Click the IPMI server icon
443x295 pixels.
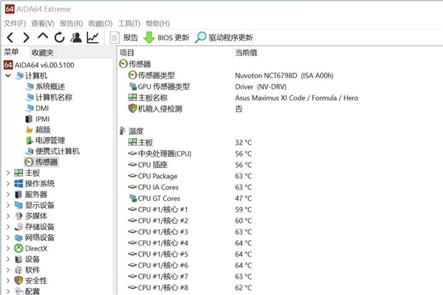click(x=29, y=119)
